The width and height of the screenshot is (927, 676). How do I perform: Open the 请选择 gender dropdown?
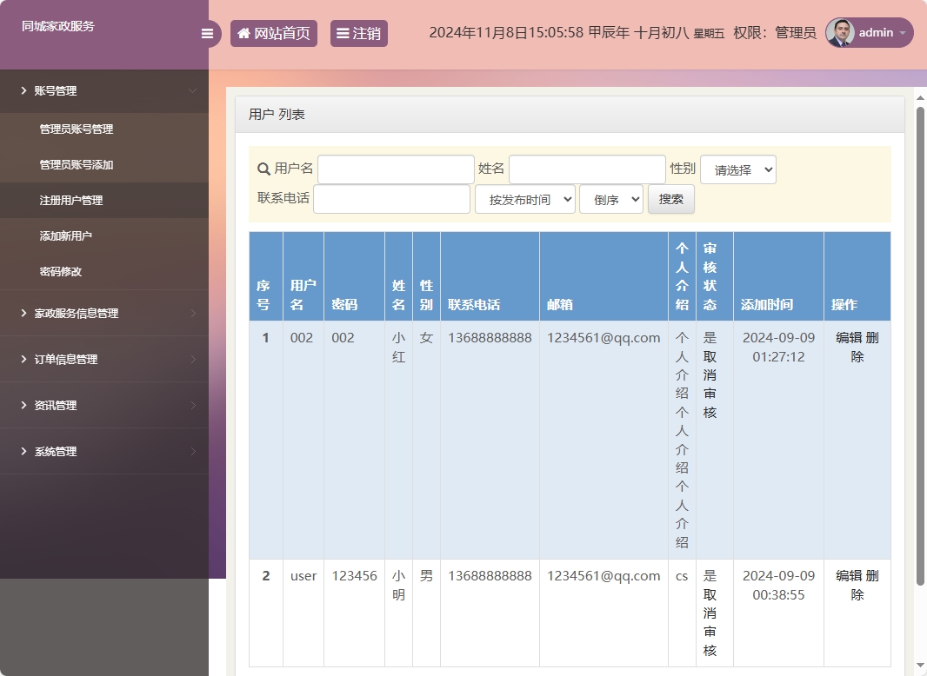[x=737, y=169]
